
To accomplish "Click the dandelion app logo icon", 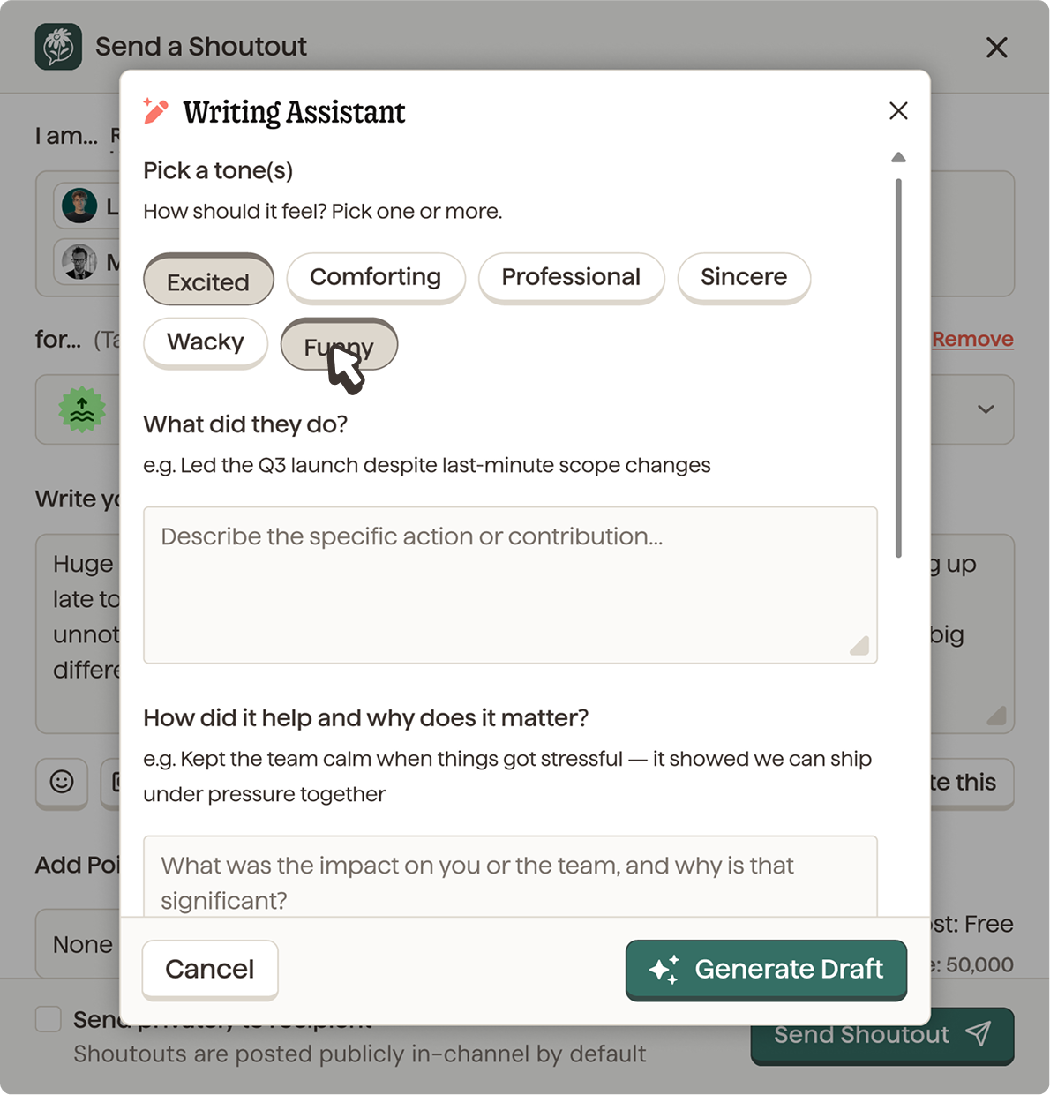I will 56,47.
